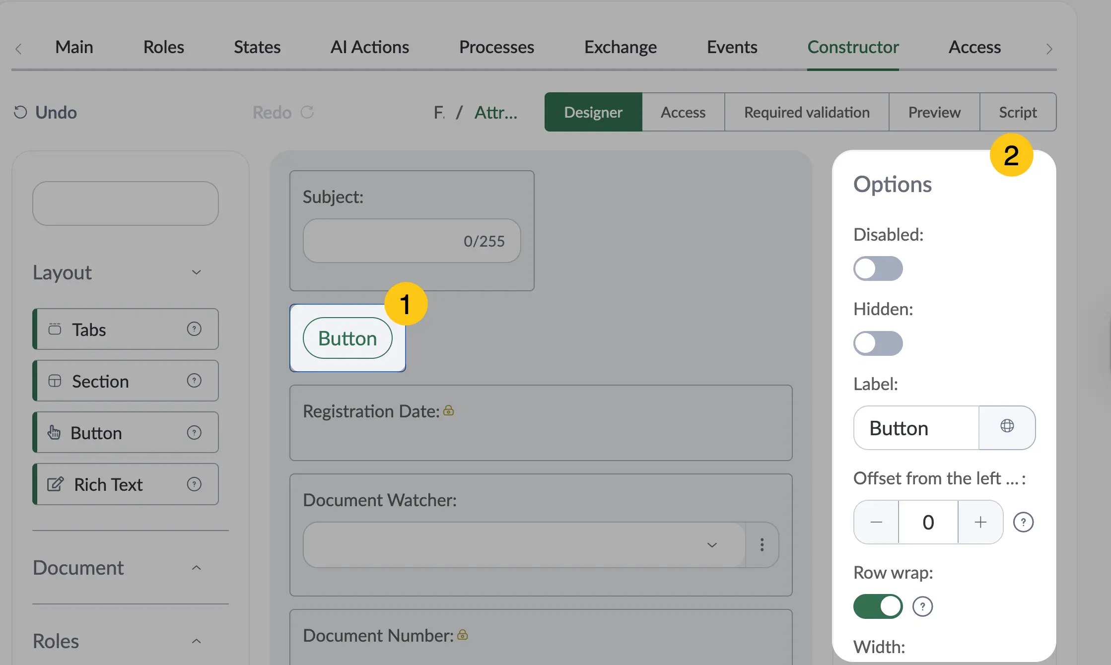Click the offset value field
This screenshot has height=665, width=1111.
pyautogui.click(x=928, y=522)
